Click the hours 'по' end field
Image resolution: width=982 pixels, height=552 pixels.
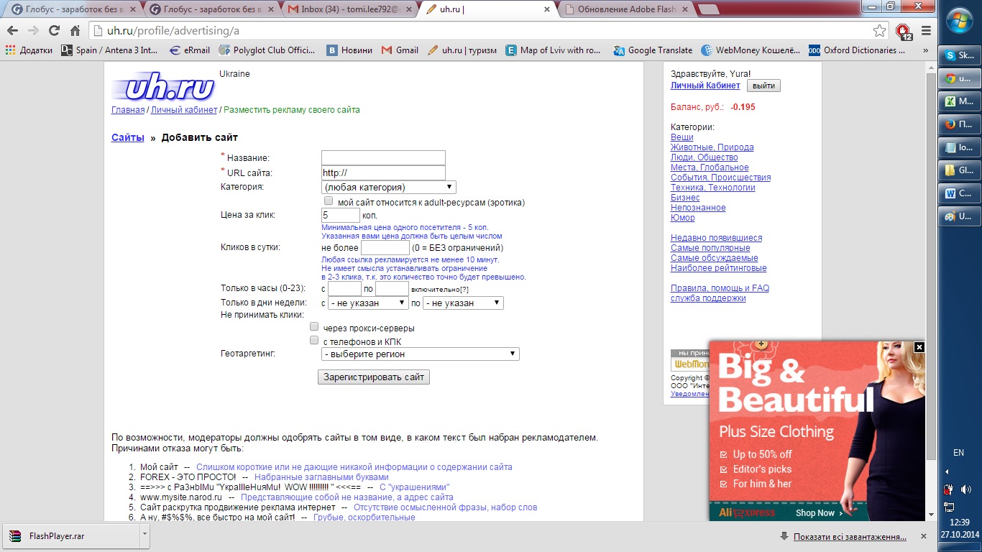392,288
